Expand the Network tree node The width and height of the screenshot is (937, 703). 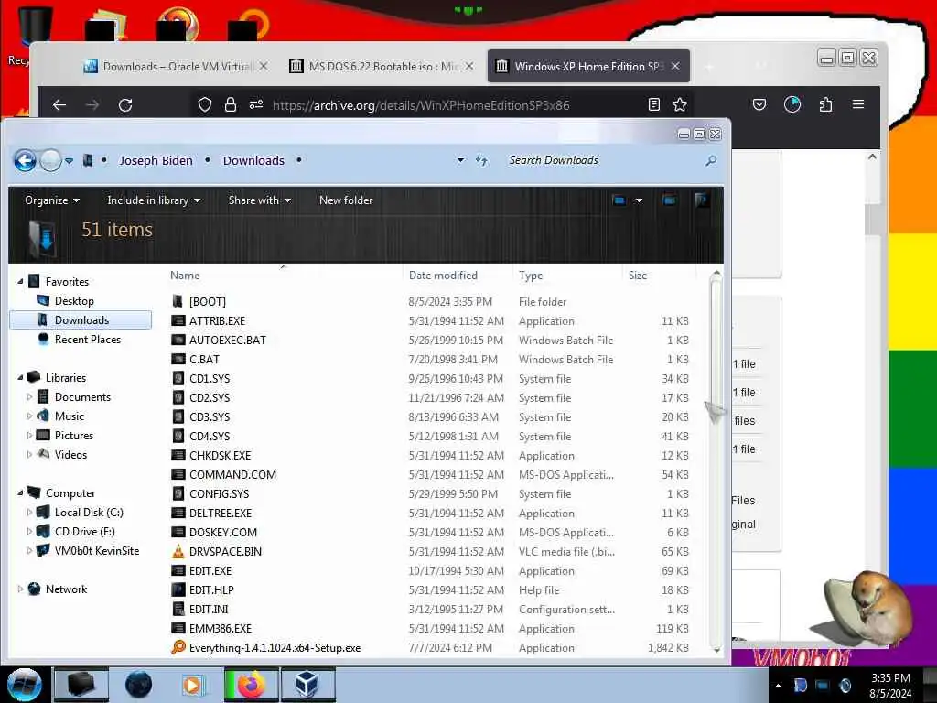(x=20, y=589)
